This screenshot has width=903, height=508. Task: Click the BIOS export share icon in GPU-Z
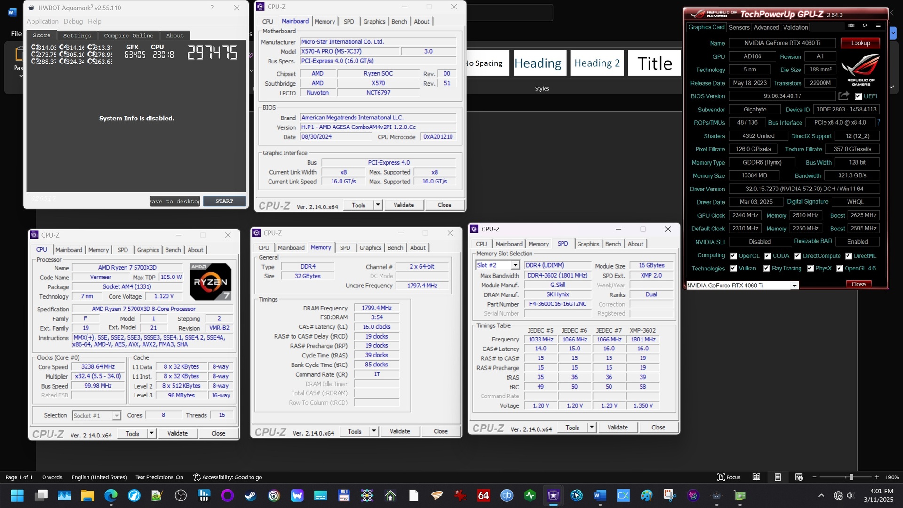844,96
